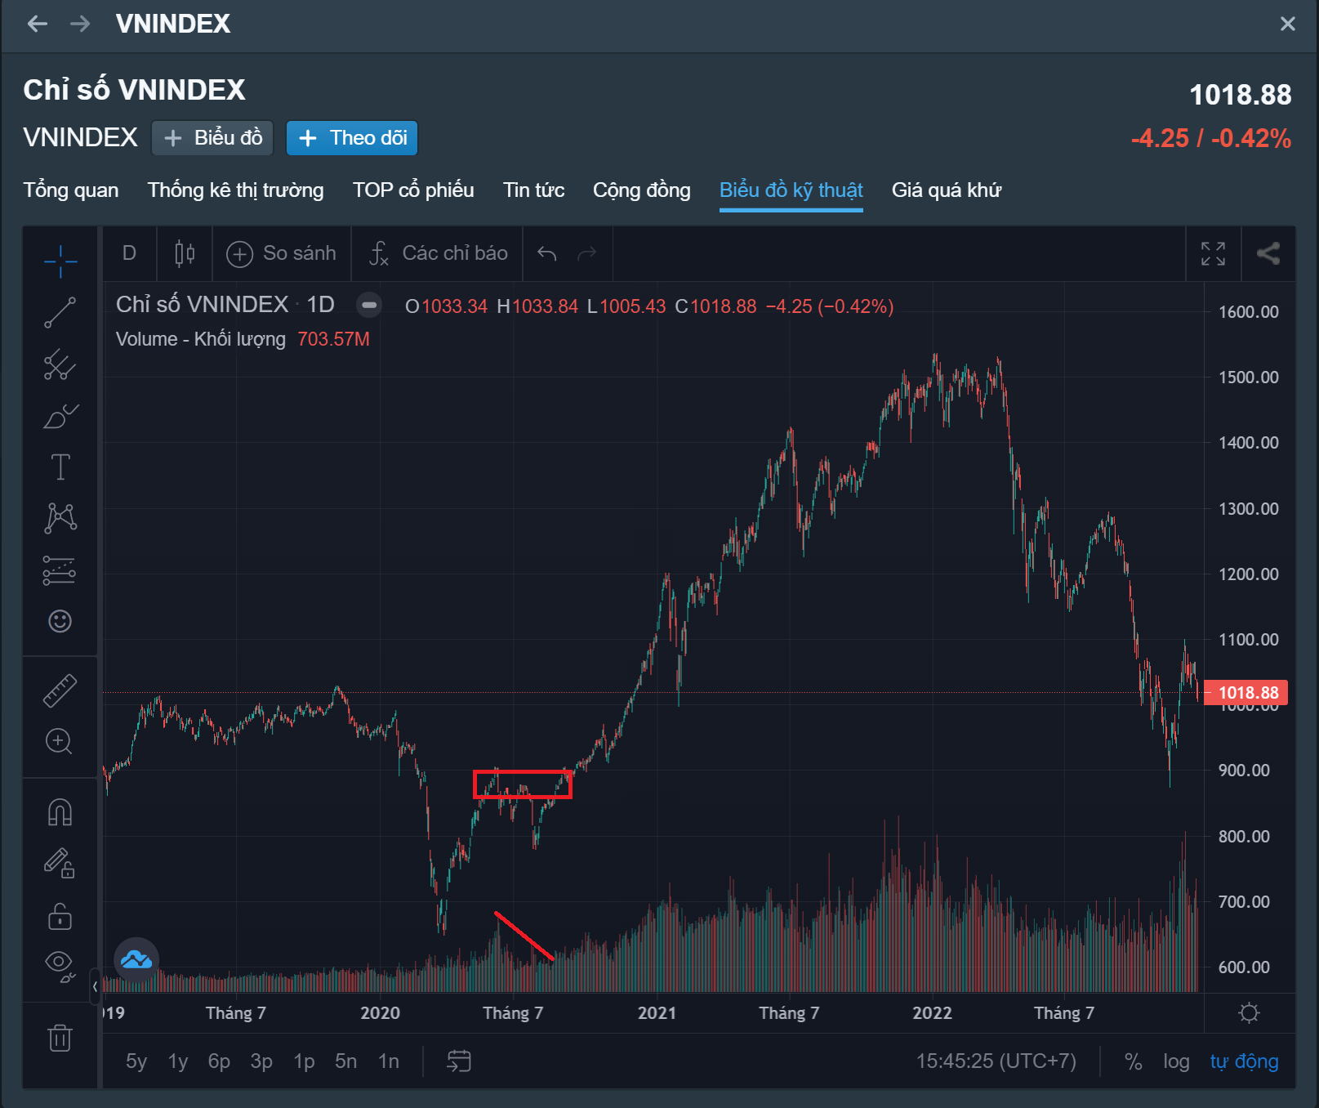The height and width of the screenshot is (1108, 1319).
Task: Click the Theo dõi follow button
Action: (x=352, y=138)
